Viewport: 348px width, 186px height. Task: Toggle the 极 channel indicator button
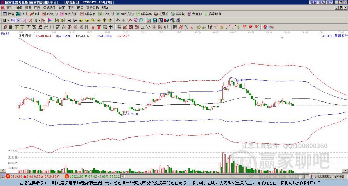[44, 20]
